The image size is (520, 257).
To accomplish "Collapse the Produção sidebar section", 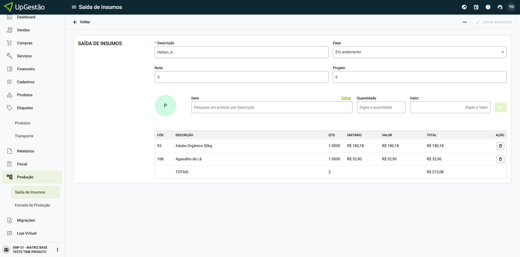I will point(32,177).
